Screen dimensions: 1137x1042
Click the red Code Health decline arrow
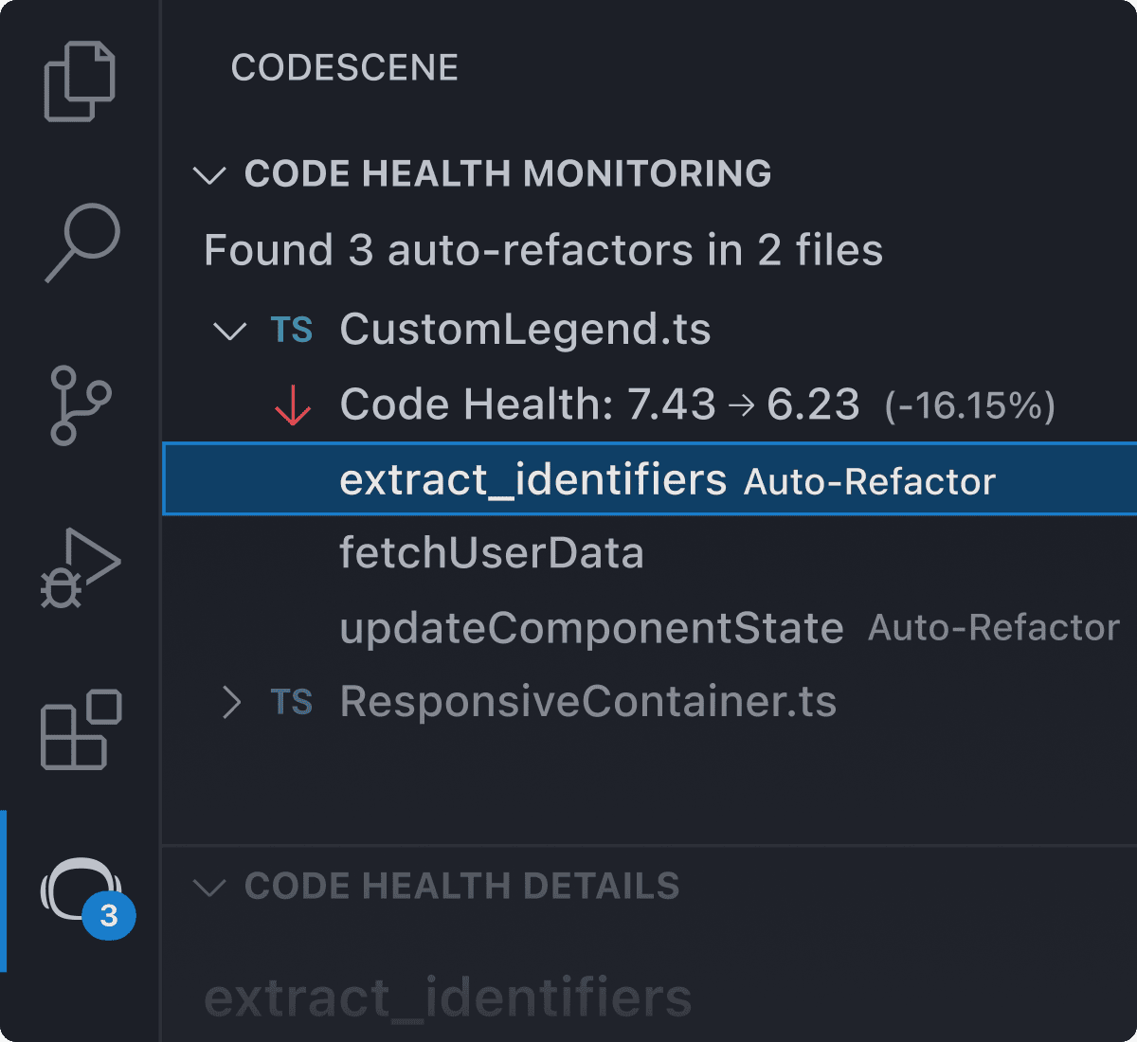(291, 404)
